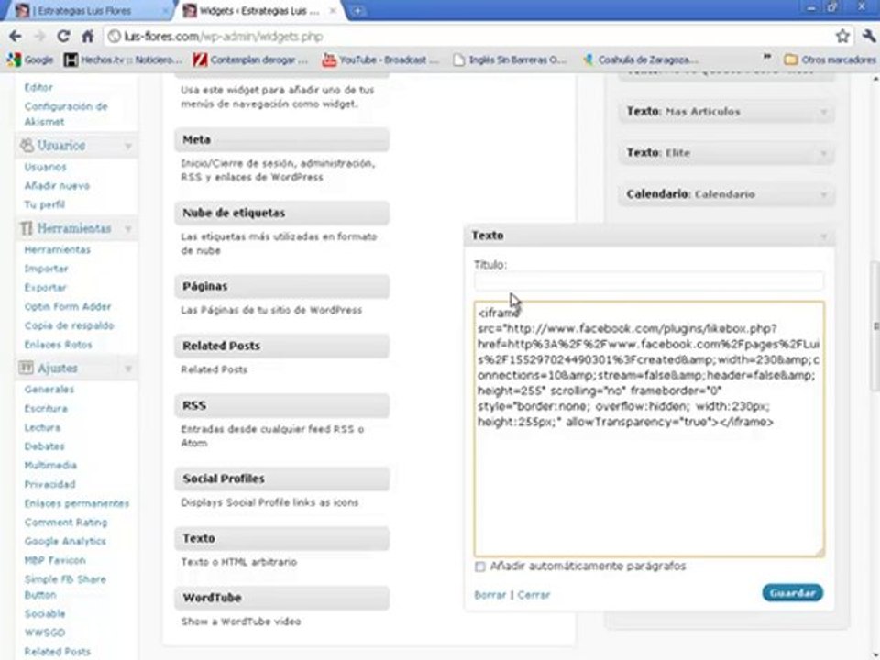Viewport: 880px width, 660px height.
Task: Open Enlaces Rotos
Action: [59, 346]
